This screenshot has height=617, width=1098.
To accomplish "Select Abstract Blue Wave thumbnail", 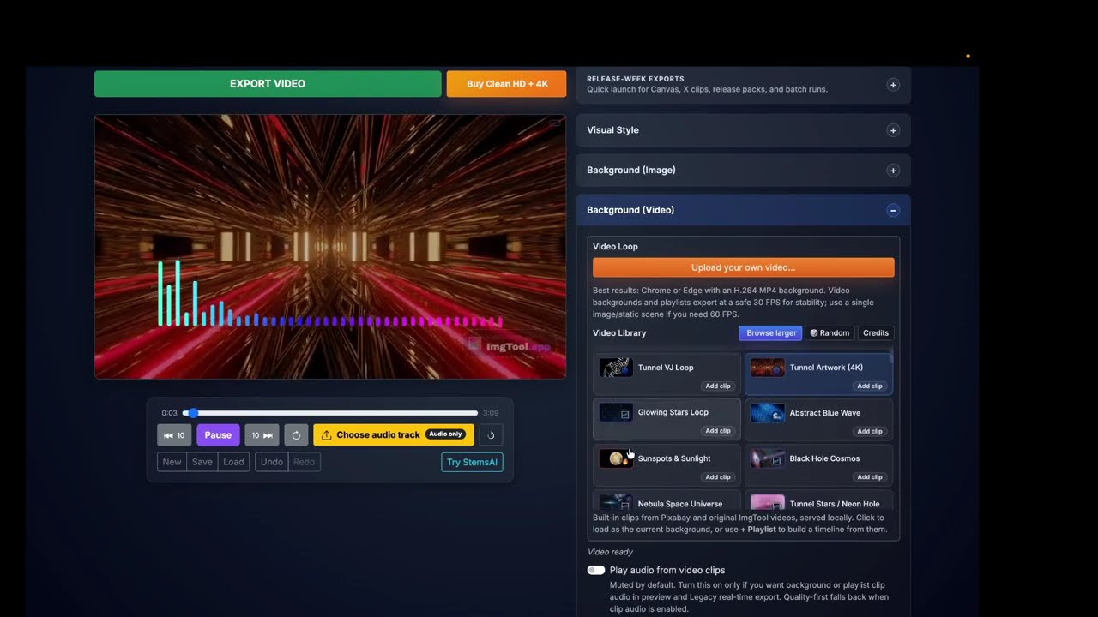I will tap(768, 413).
